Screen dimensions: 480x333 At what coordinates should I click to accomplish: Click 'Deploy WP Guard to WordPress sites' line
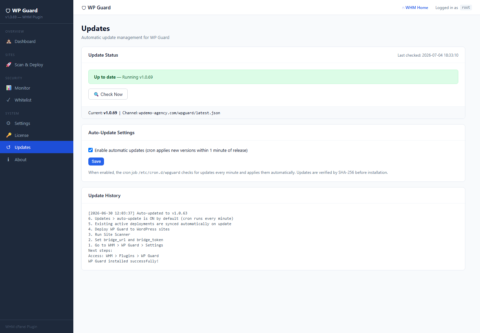(129, 229)
